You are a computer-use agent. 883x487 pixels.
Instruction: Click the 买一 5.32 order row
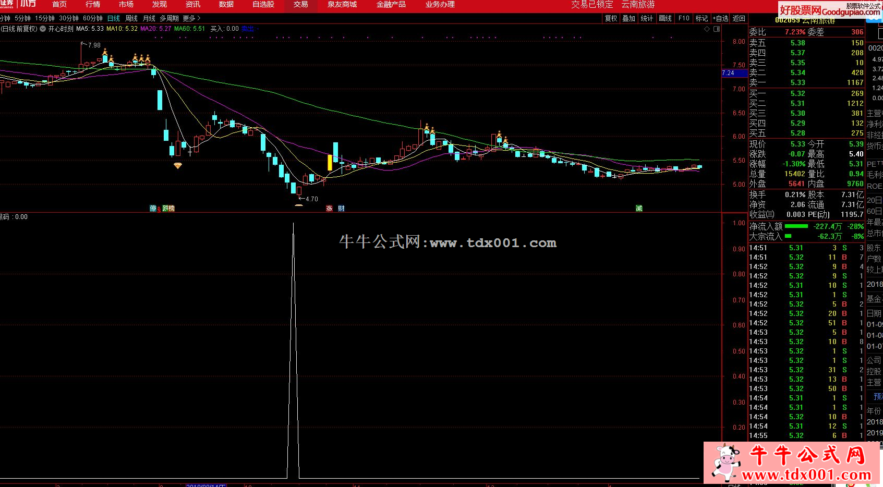pos(806,93)
